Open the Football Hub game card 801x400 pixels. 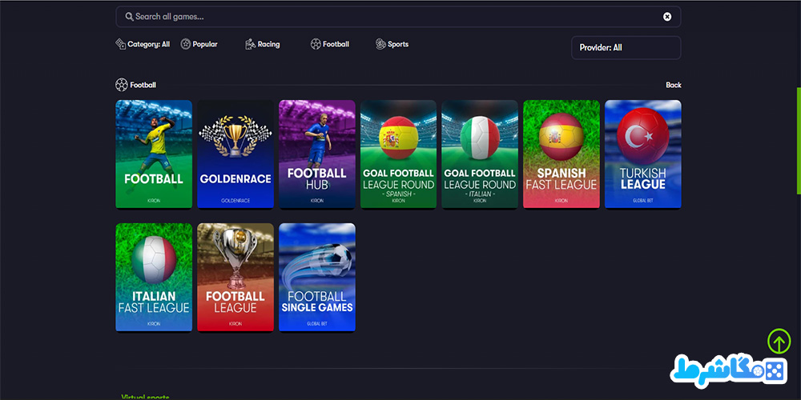(x=316, y=154)
